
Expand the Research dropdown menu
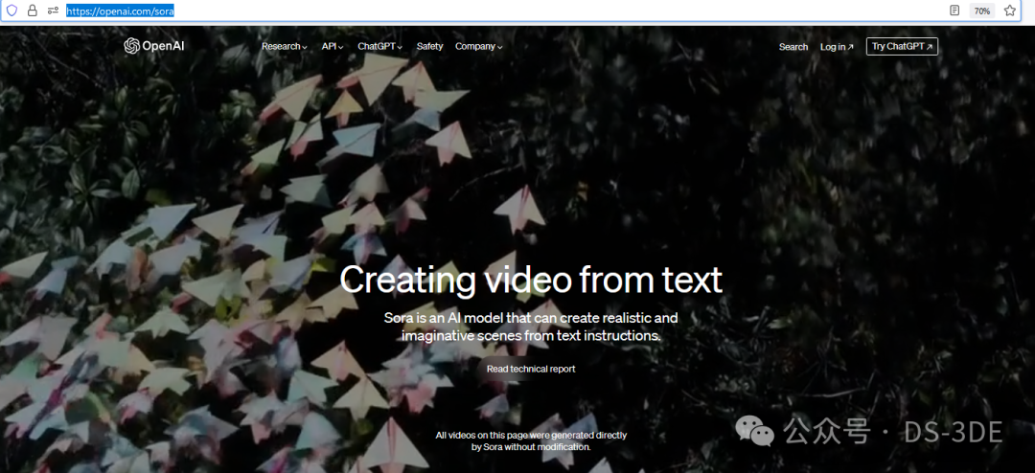(x=285, y=47)
